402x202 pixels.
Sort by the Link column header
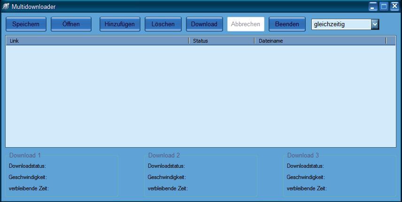[96, 41]
